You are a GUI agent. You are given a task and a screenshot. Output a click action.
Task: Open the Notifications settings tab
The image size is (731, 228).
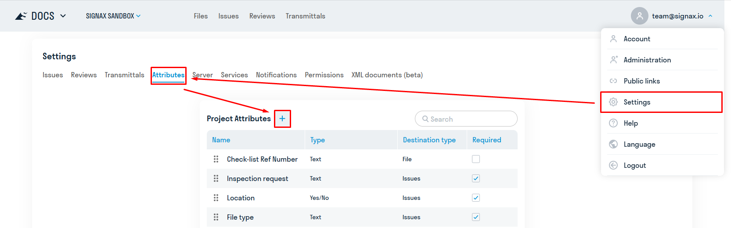tap(276, 75)
